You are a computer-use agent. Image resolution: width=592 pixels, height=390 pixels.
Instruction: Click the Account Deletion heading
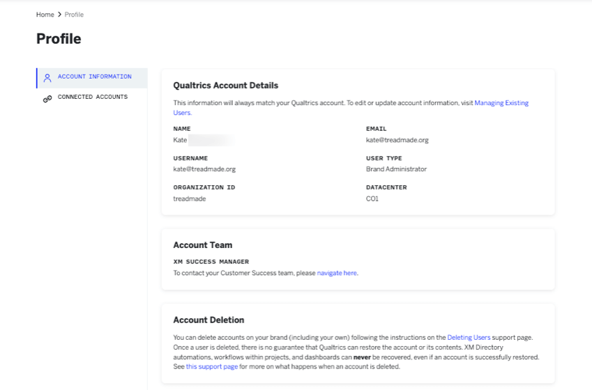[208, 320]
